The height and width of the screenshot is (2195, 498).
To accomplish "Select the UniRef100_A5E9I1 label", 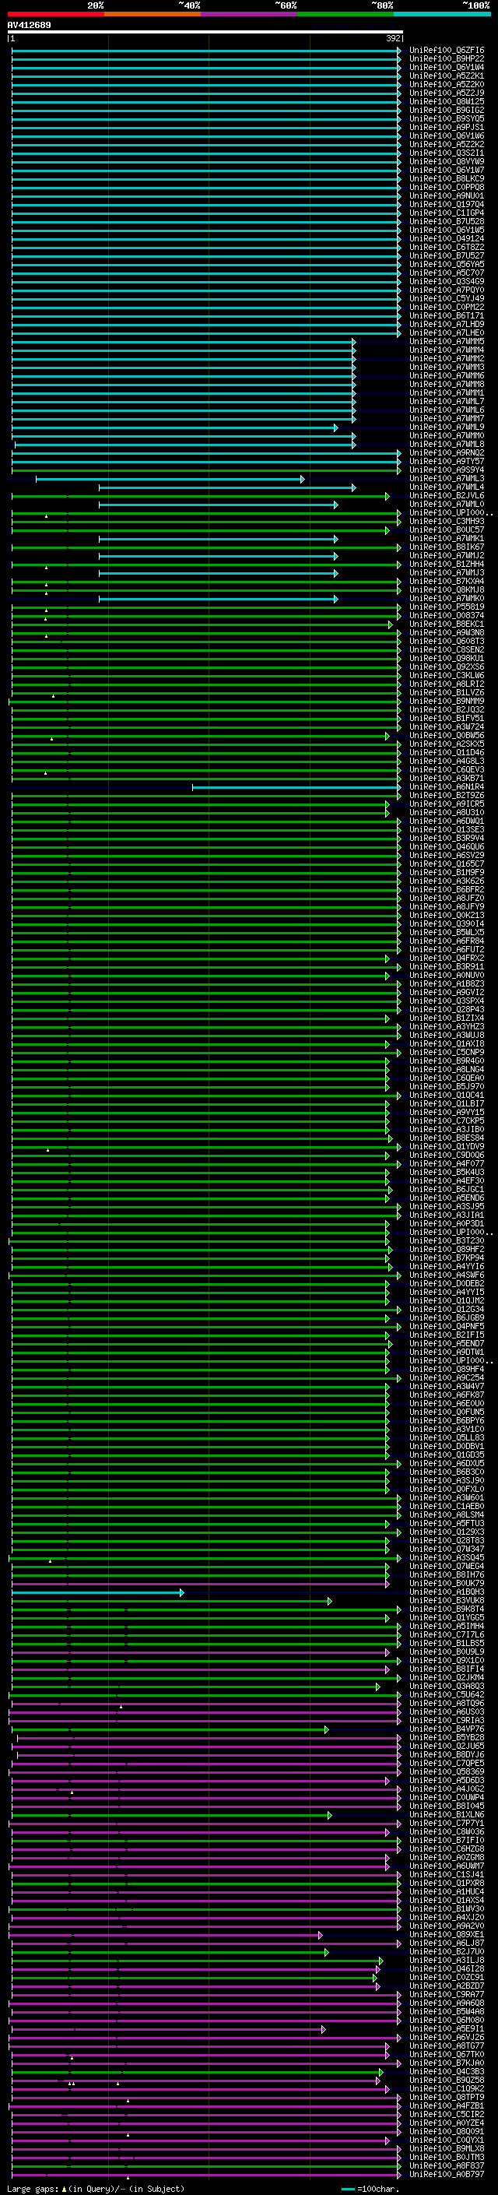I will [x=447, y=2029].
